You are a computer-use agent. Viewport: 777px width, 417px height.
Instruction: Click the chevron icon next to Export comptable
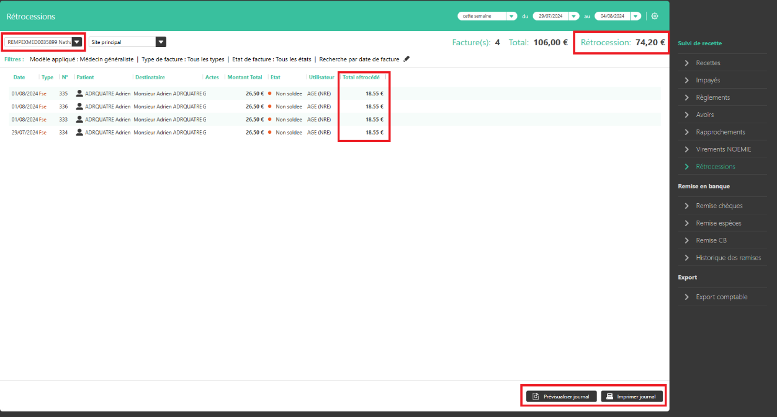coord(686,297)
